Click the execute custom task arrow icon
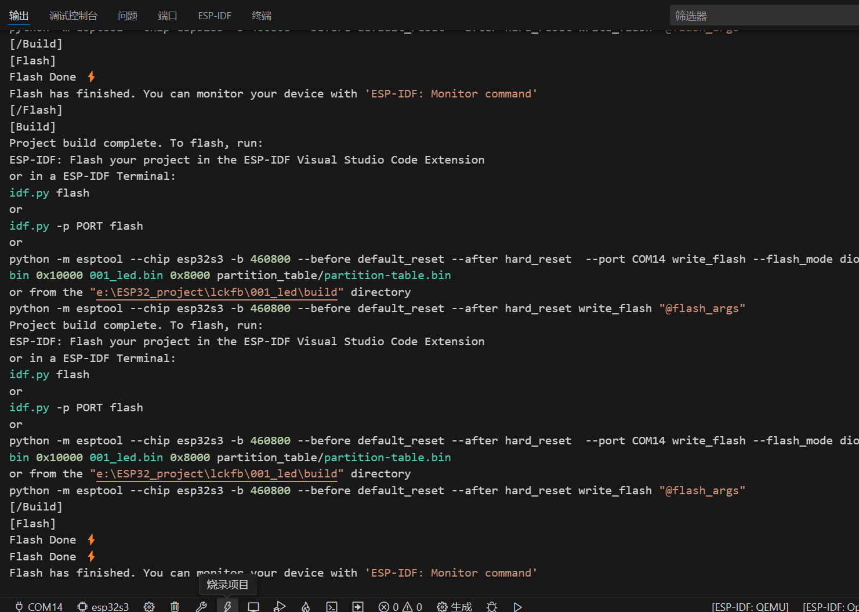This screenshot has height=612, width=859. click(358, 606)
